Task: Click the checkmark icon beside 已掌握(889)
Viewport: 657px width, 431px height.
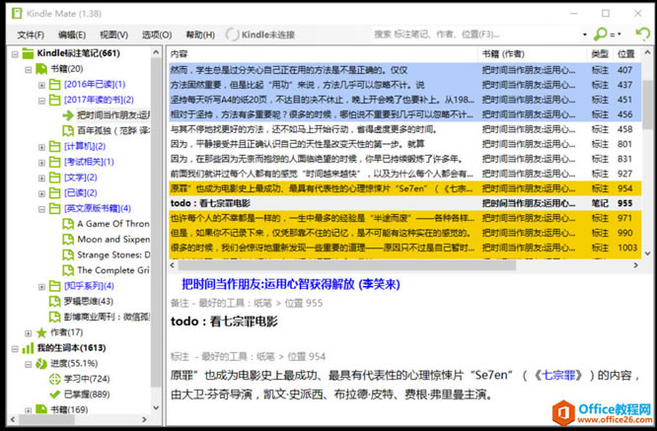Action: [x=54, y=395]
